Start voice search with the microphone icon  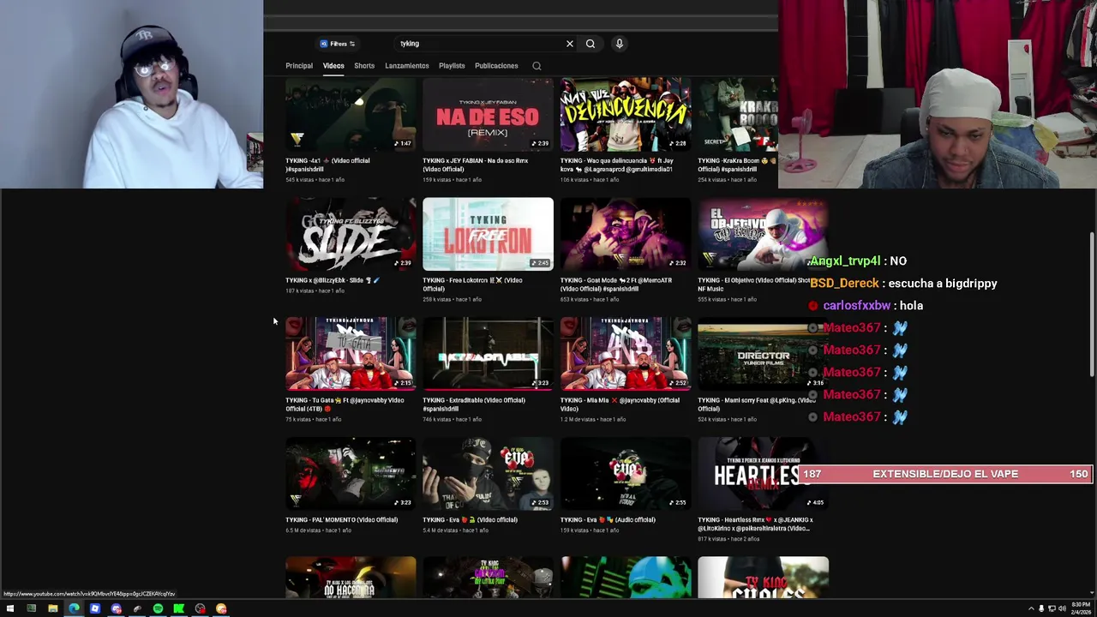(x=619, y=44)
